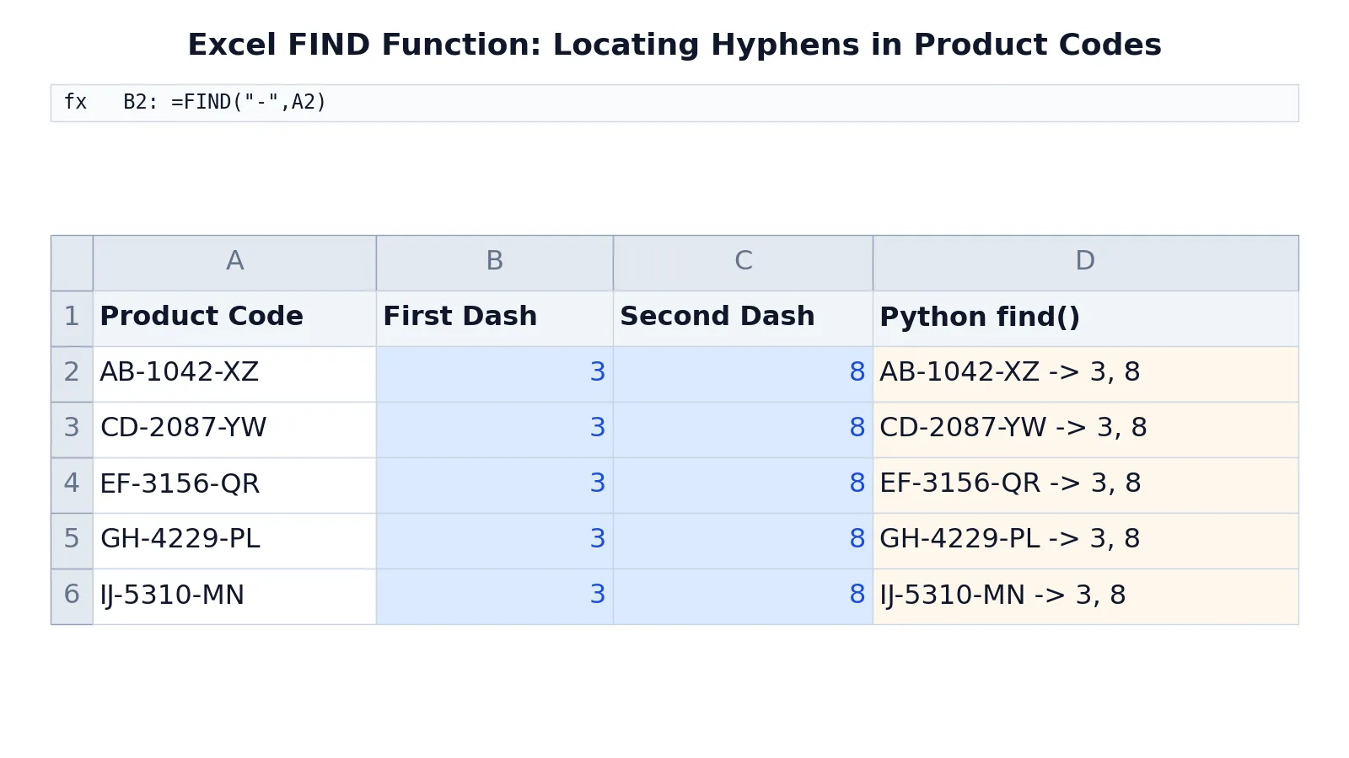Select row 6 header

[72, 596]
